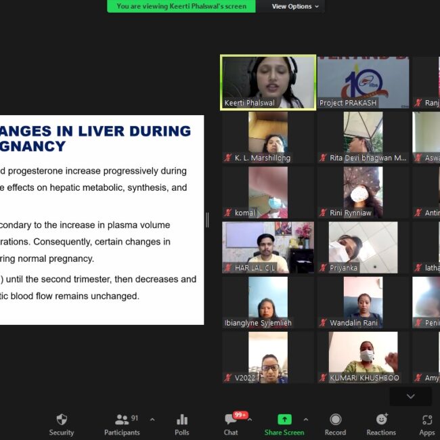Expand the Participants options caret
This screenshot has height=440, width=440.
(x=152, y=419)
